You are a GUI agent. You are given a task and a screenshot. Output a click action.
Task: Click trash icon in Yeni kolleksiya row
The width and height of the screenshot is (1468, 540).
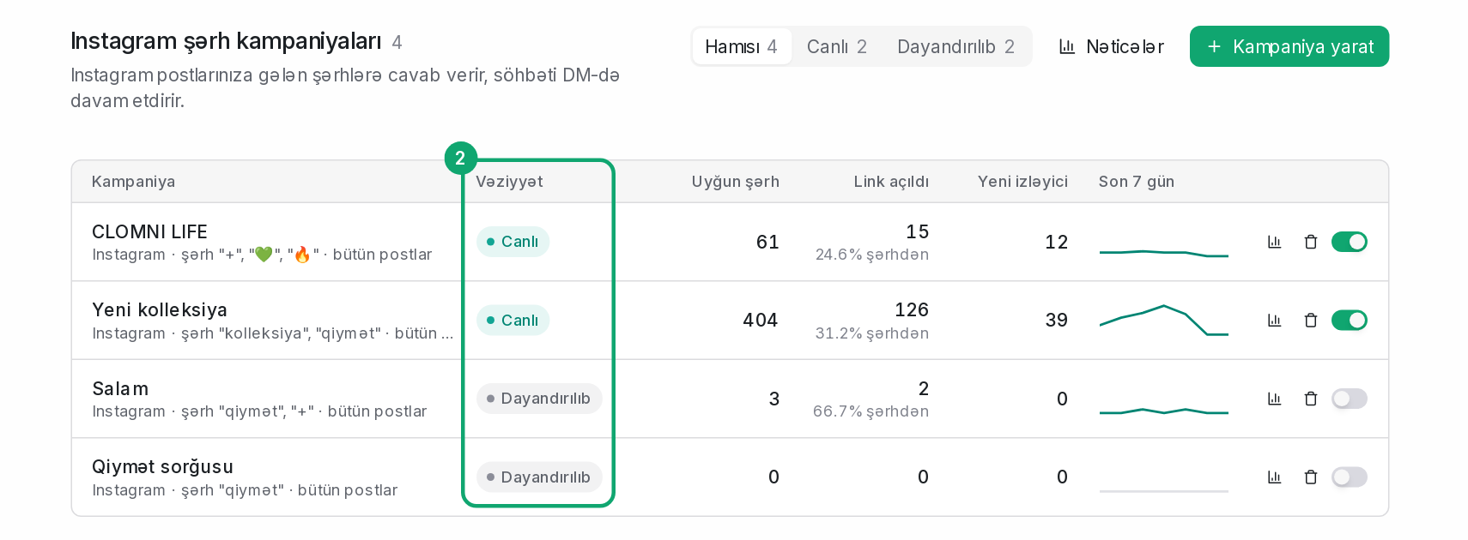(1311, 320)
